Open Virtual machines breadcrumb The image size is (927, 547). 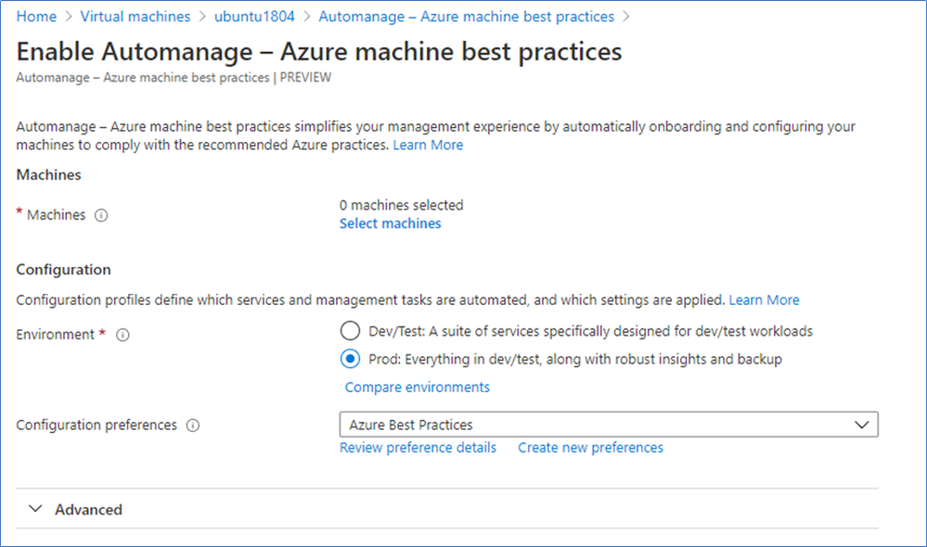tap(135, 17)
